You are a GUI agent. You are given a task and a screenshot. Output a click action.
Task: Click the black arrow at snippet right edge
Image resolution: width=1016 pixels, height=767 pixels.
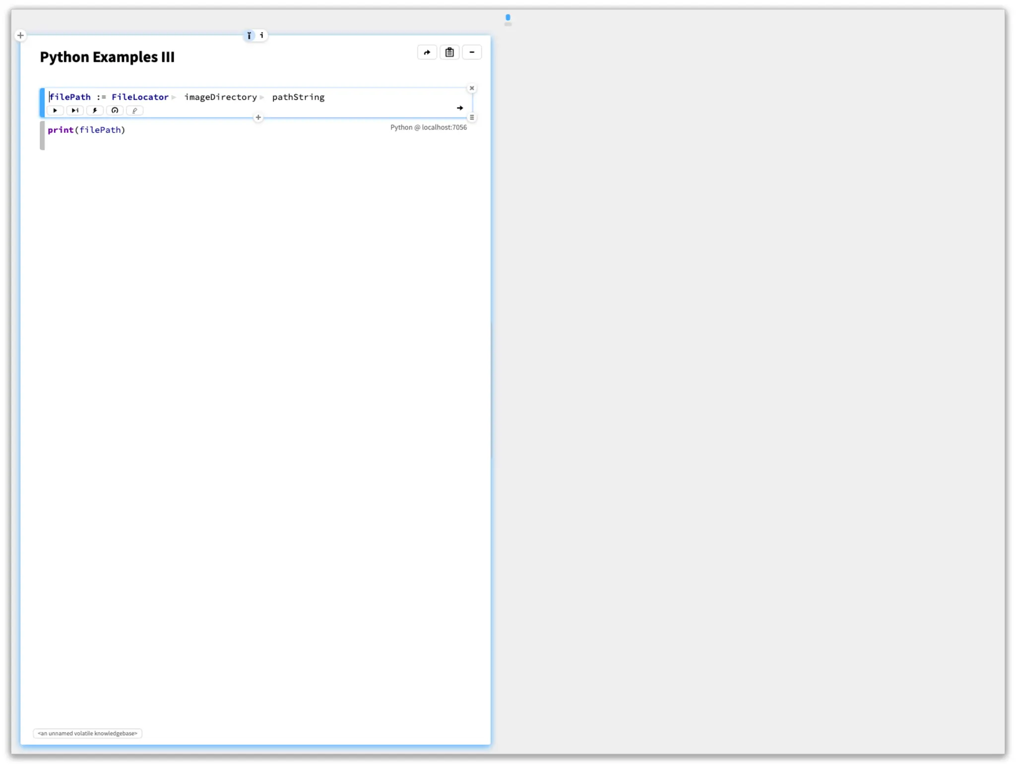(x=460, y=108)
